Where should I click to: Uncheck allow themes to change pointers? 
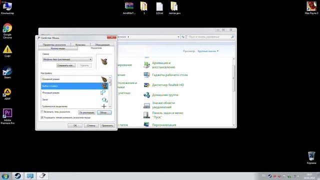pos(42,117)
